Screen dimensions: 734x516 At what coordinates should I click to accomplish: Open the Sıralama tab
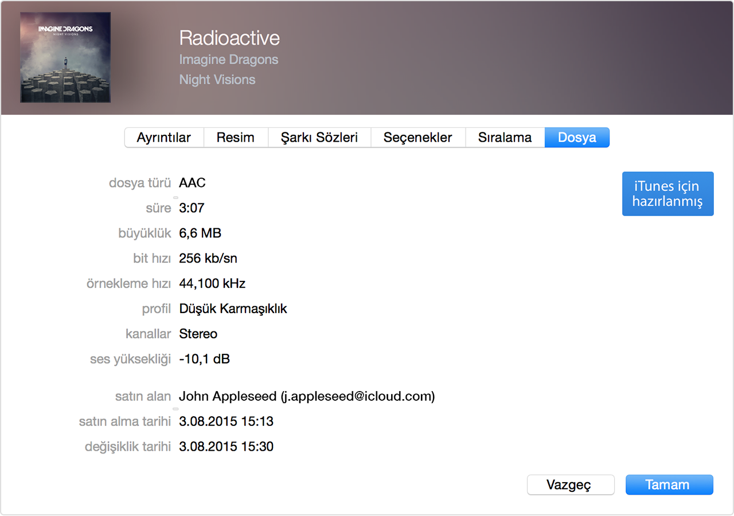505,138
